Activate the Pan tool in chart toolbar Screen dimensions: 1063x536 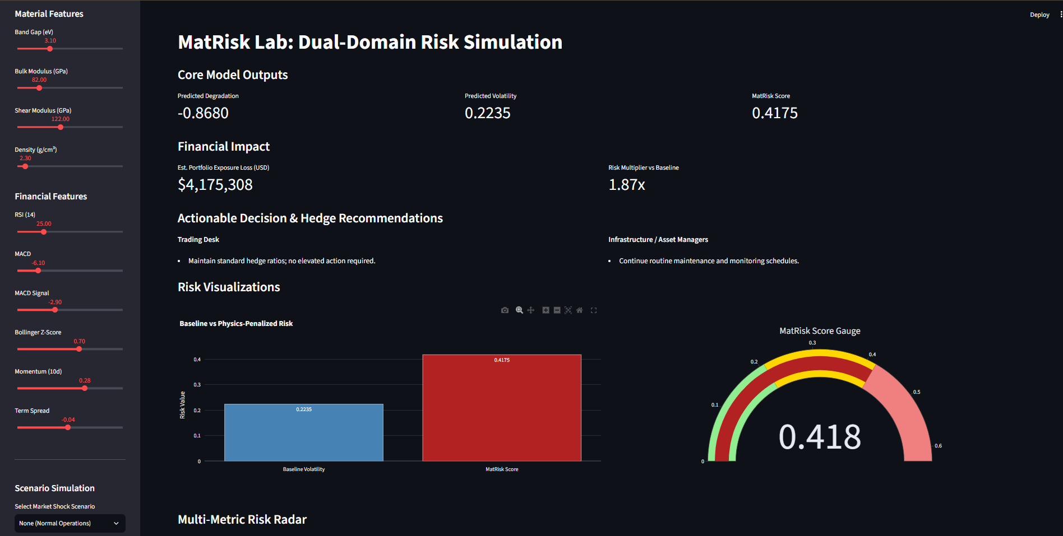(530, 310)
